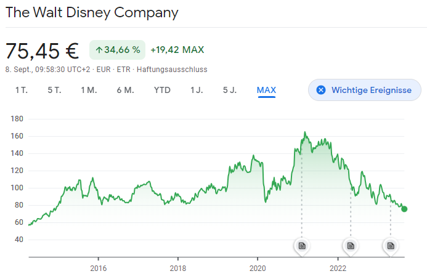427x279 pixels.
Task: Open the Haftungsausschluss disclaimer link
Action: (172, 69)
